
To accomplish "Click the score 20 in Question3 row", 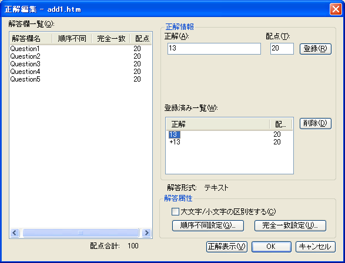I will click(137, 64).
